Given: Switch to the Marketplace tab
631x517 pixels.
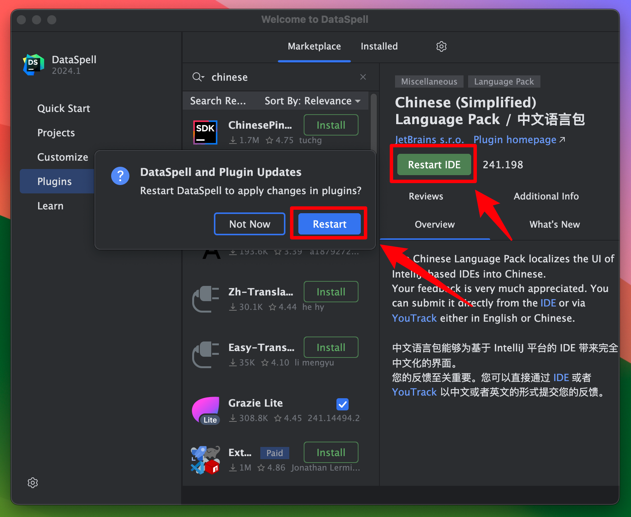Looking at the screenshot, I should (x=314, y=46).
